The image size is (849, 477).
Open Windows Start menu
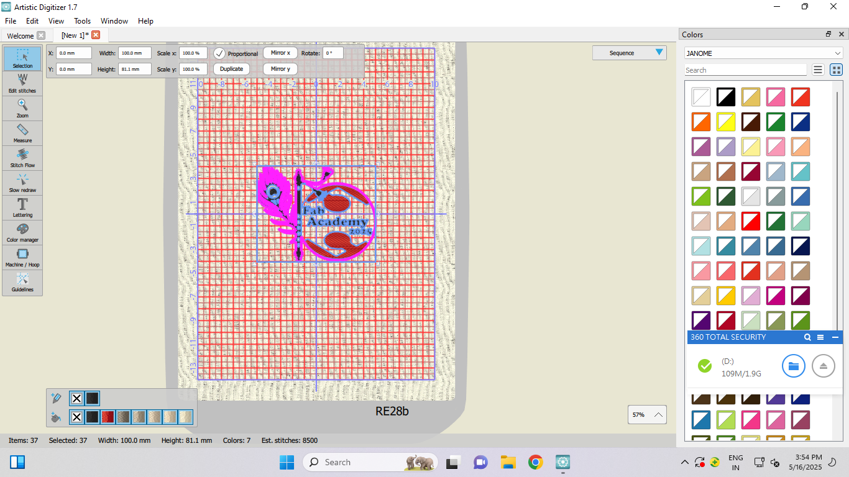(287, 462)
